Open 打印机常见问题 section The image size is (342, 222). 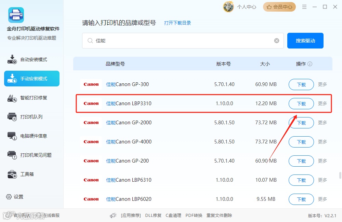(32, 155)
